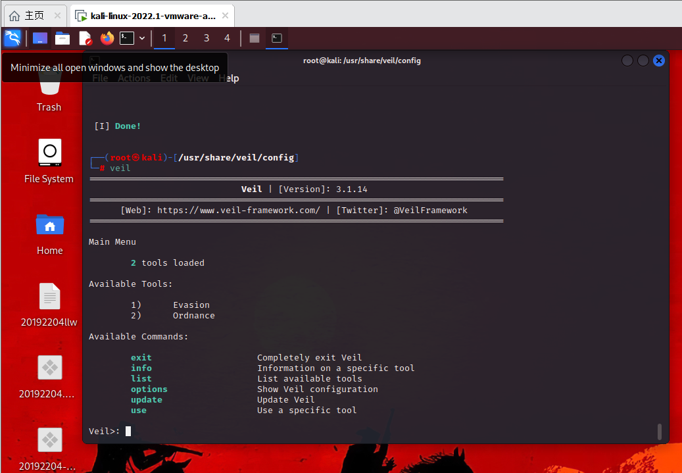
Task: Select the kali-linux-2022.1-vmware tab
Action: (152, 16)
